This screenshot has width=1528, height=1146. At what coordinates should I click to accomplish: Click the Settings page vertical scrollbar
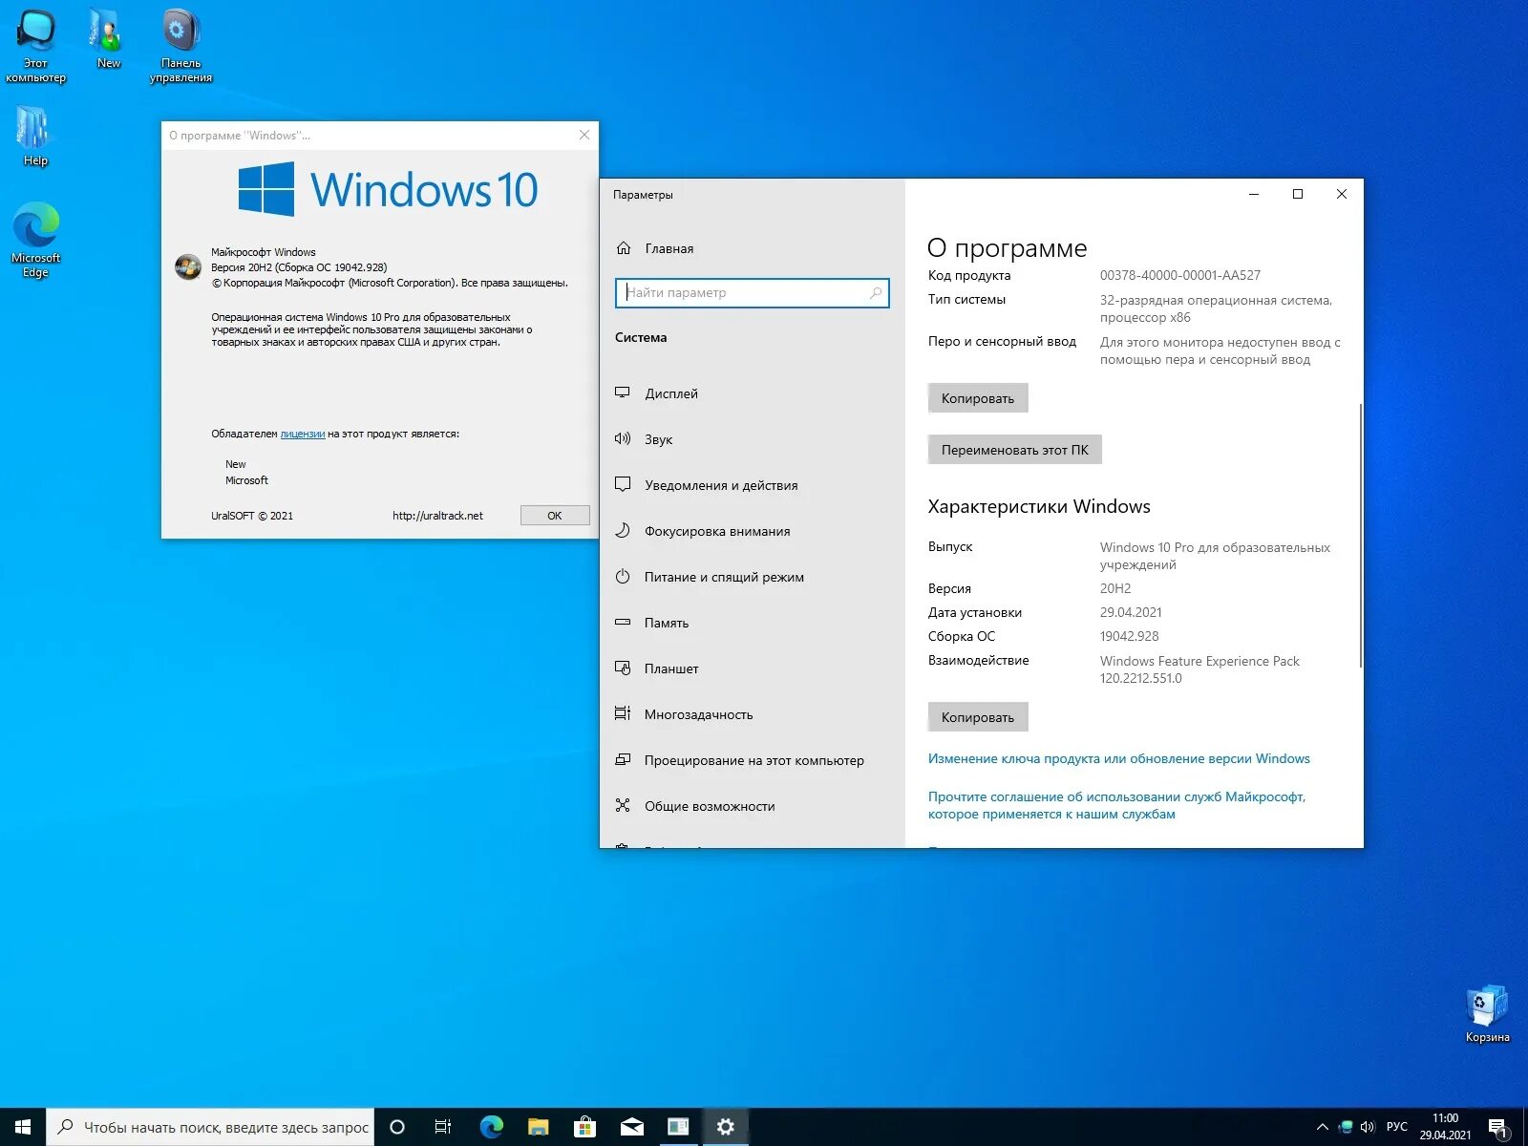click(1361, 535)
